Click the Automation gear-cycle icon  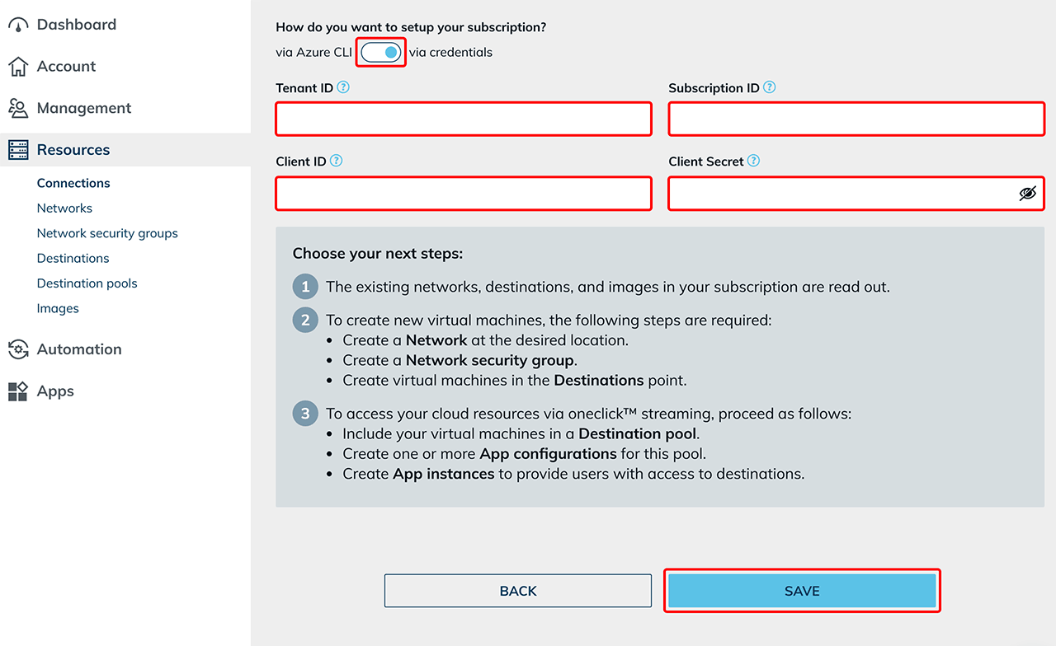18,349
